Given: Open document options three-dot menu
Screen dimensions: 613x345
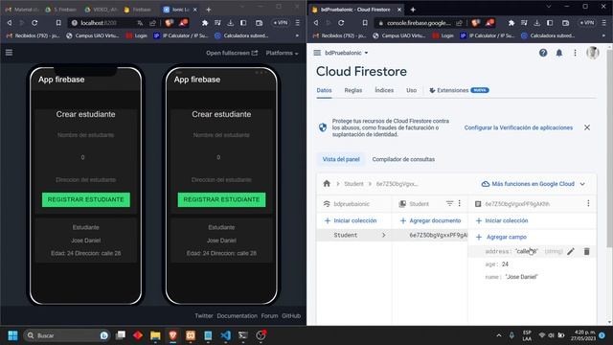Looking at the screenshot, I should (x=588, y=203).
